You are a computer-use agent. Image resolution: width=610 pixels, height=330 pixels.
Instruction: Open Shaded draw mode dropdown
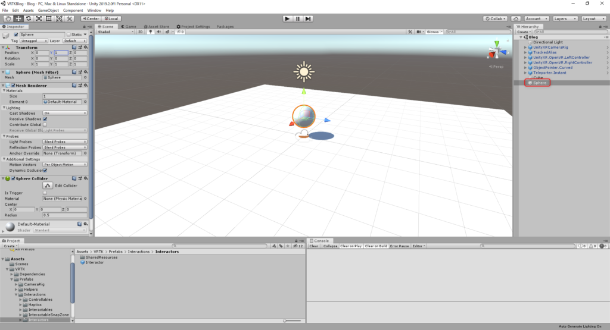[116, 32]
